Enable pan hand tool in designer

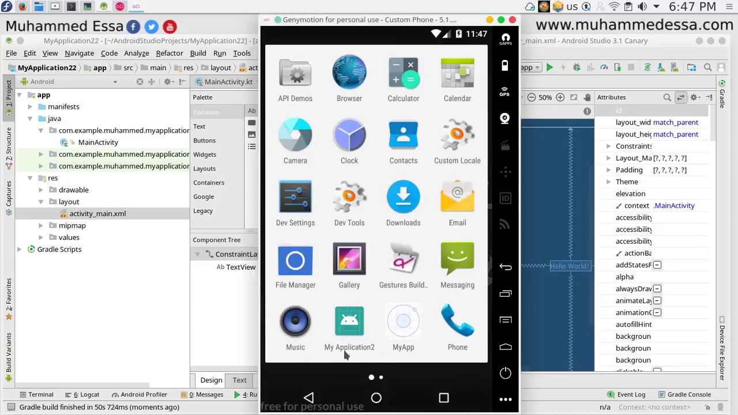(x=587, y=97)
